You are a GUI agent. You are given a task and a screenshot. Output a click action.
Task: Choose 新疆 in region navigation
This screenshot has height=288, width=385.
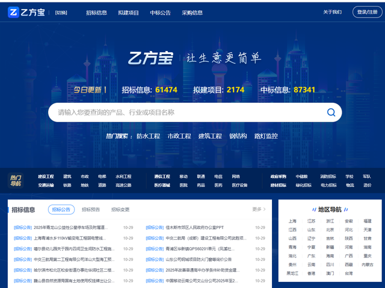(330, 247)
